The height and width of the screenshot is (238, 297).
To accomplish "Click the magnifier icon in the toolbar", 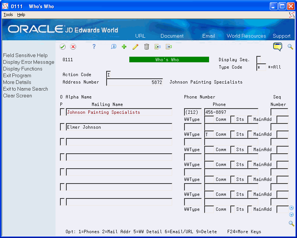I will (290, 47).
